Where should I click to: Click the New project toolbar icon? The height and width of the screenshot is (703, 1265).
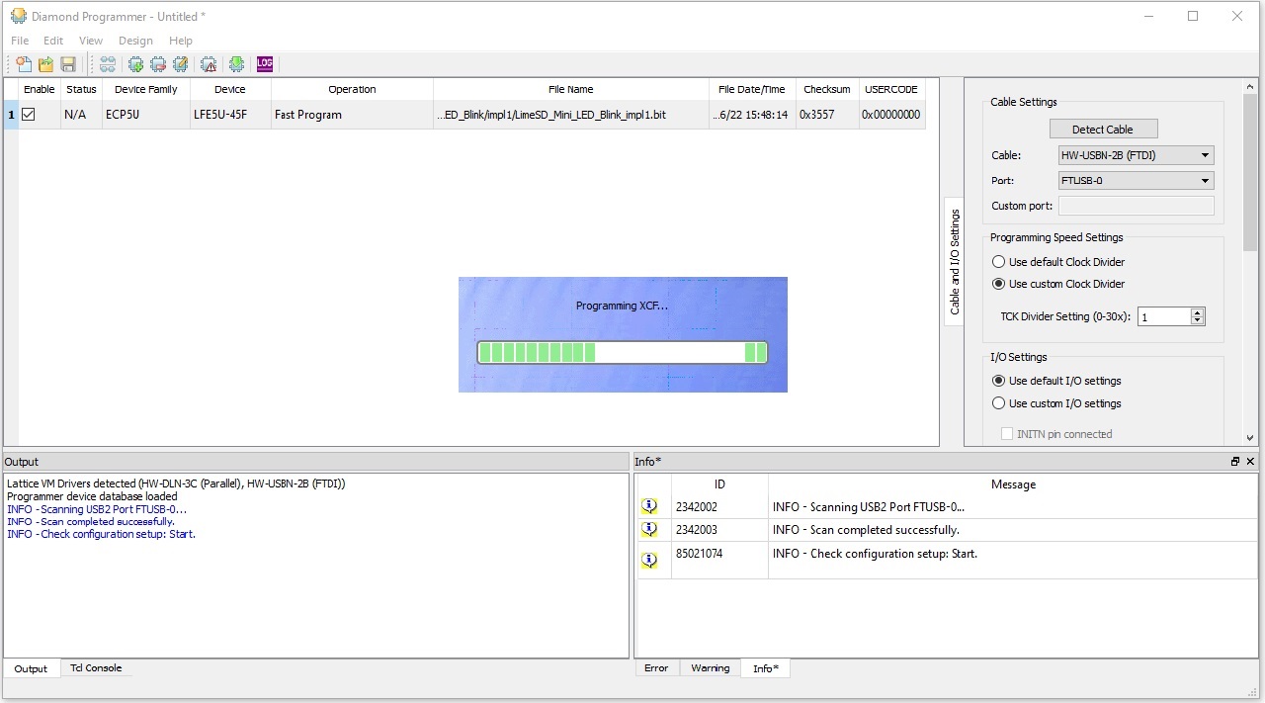24,64
